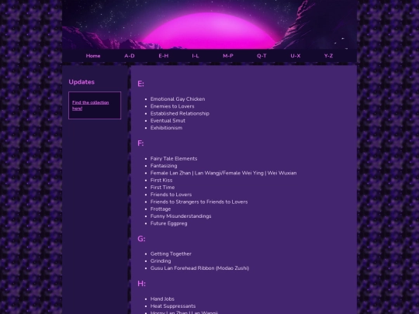Select the E-H navigation item
This screenshot has width=419, height=314.
[164, 56]
